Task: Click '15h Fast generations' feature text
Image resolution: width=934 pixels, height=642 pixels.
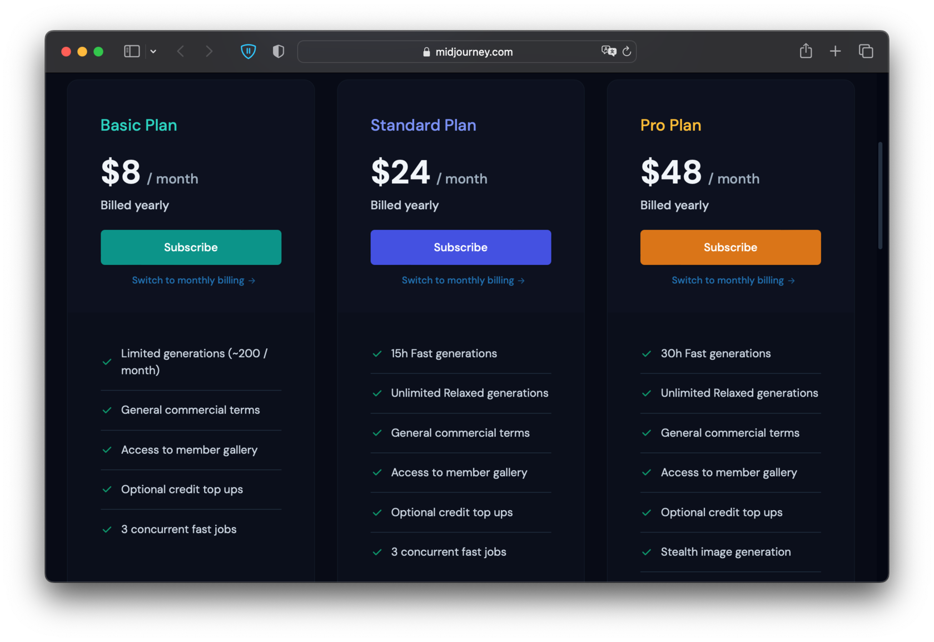Action: point(444,353)
